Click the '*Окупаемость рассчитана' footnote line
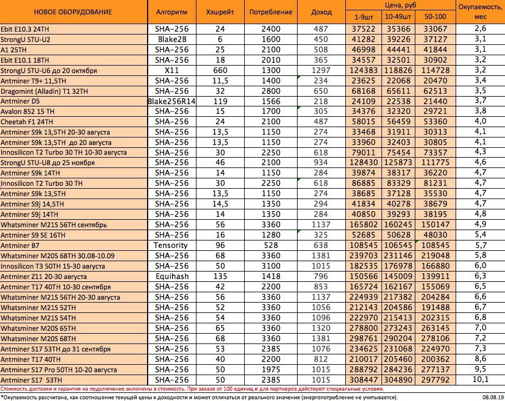Viewport: 505px width, 401px height. point(199,398)
